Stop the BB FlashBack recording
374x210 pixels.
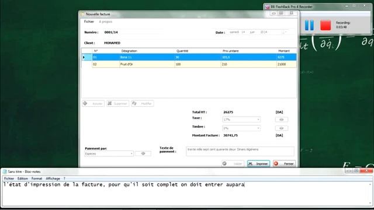[x=325, y=25]
